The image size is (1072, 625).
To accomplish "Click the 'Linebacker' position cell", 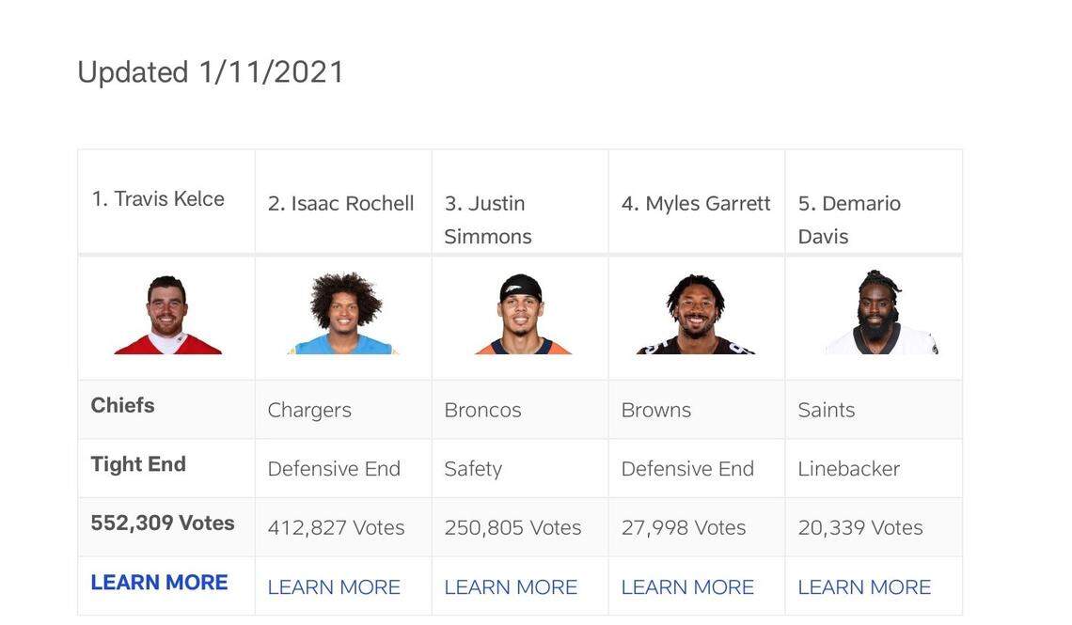I will coord(848,469).
